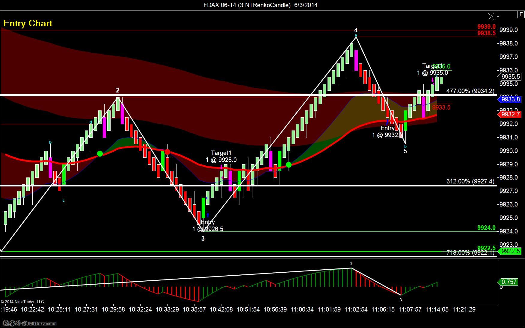Image resolution: width=525 pixels, height=328 pixels.
Task: Click the blue entry arrow above Entry 9926.5
Action: [208, 215]
